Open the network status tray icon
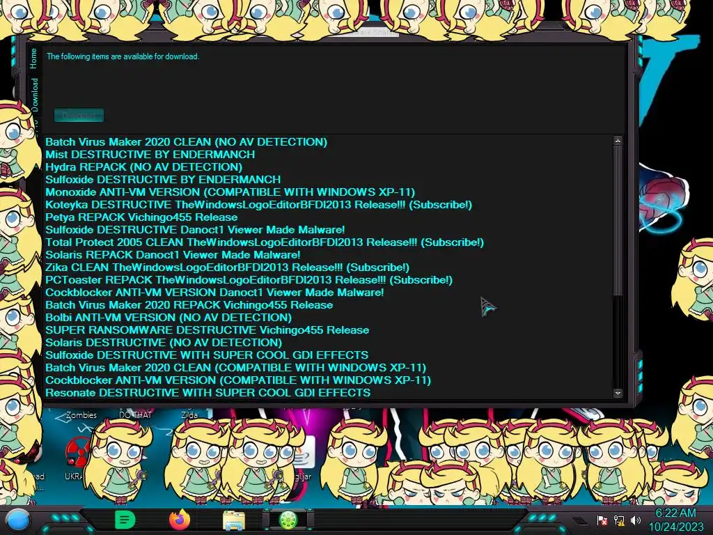 (x=619, y=520)
